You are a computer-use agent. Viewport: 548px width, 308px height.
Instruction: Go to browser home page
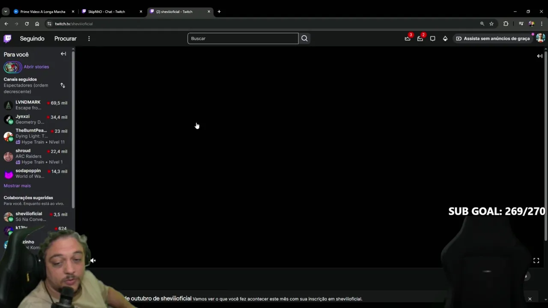[x=37, y=24]
